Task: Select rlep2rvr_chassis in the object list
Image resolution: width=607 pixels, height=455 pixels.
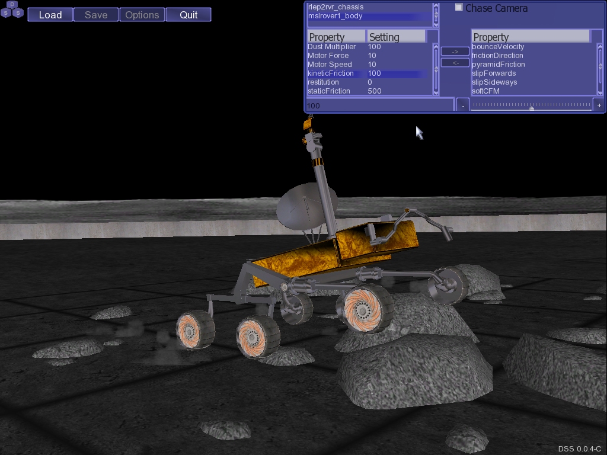Action: 369,7
